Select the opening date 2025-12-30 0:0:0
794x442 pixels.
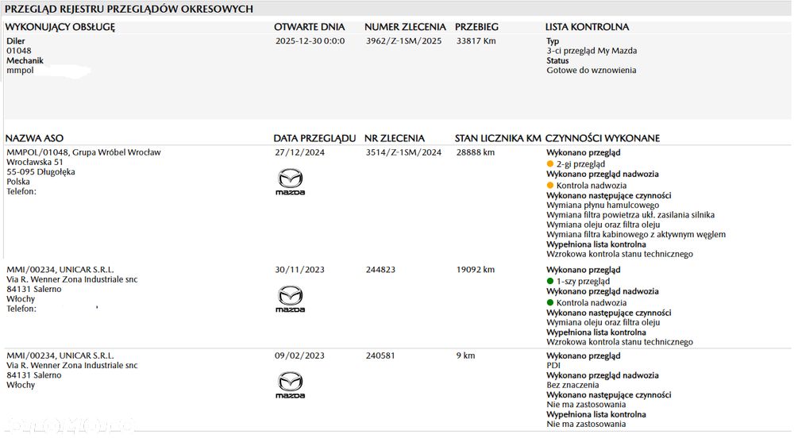(310, 41)
